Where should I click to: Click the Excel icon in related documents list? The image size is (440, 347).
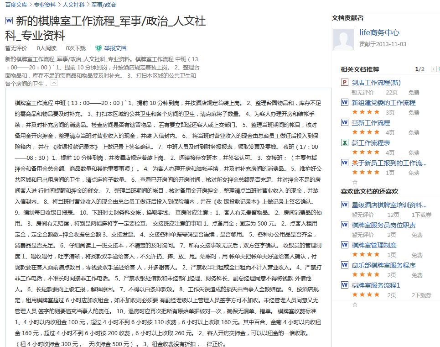[x=345, y=143]
